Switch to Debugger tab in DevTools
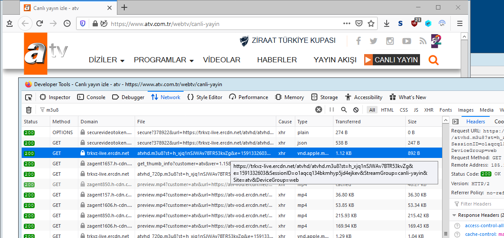Image resolution: width=504 pixels, height=238 pixels. (129, 97)
